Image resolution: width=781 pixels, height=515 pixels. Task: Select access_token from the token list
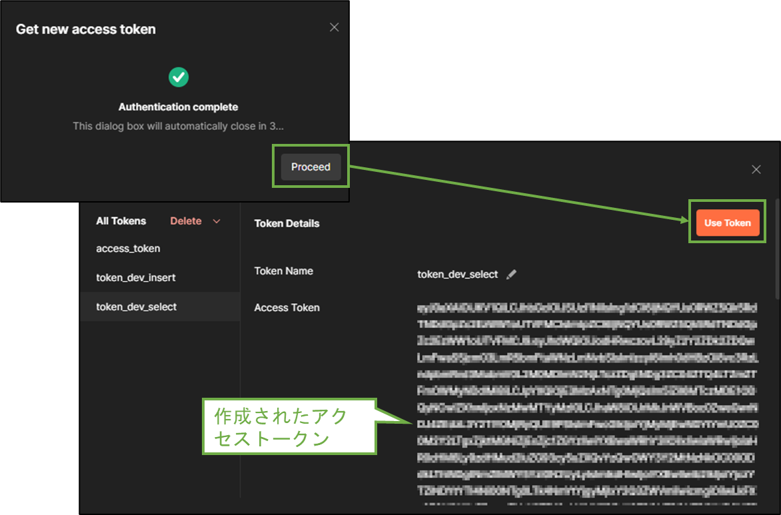(x=128, y=249)
